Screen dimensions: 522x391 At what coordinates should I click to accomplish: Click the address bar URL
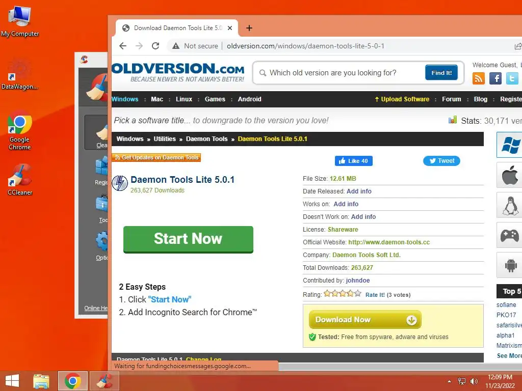point(305,46)
